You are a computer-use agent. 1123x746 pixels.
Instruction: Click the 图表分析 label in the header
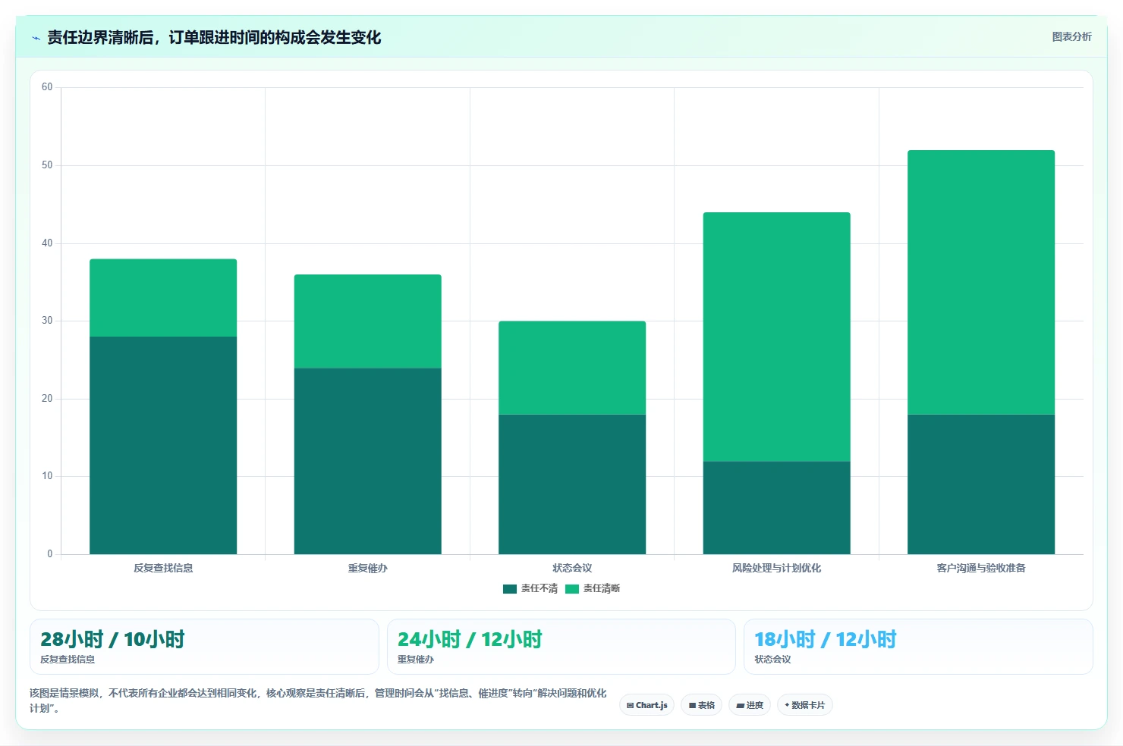click(x=1071, y=36)
